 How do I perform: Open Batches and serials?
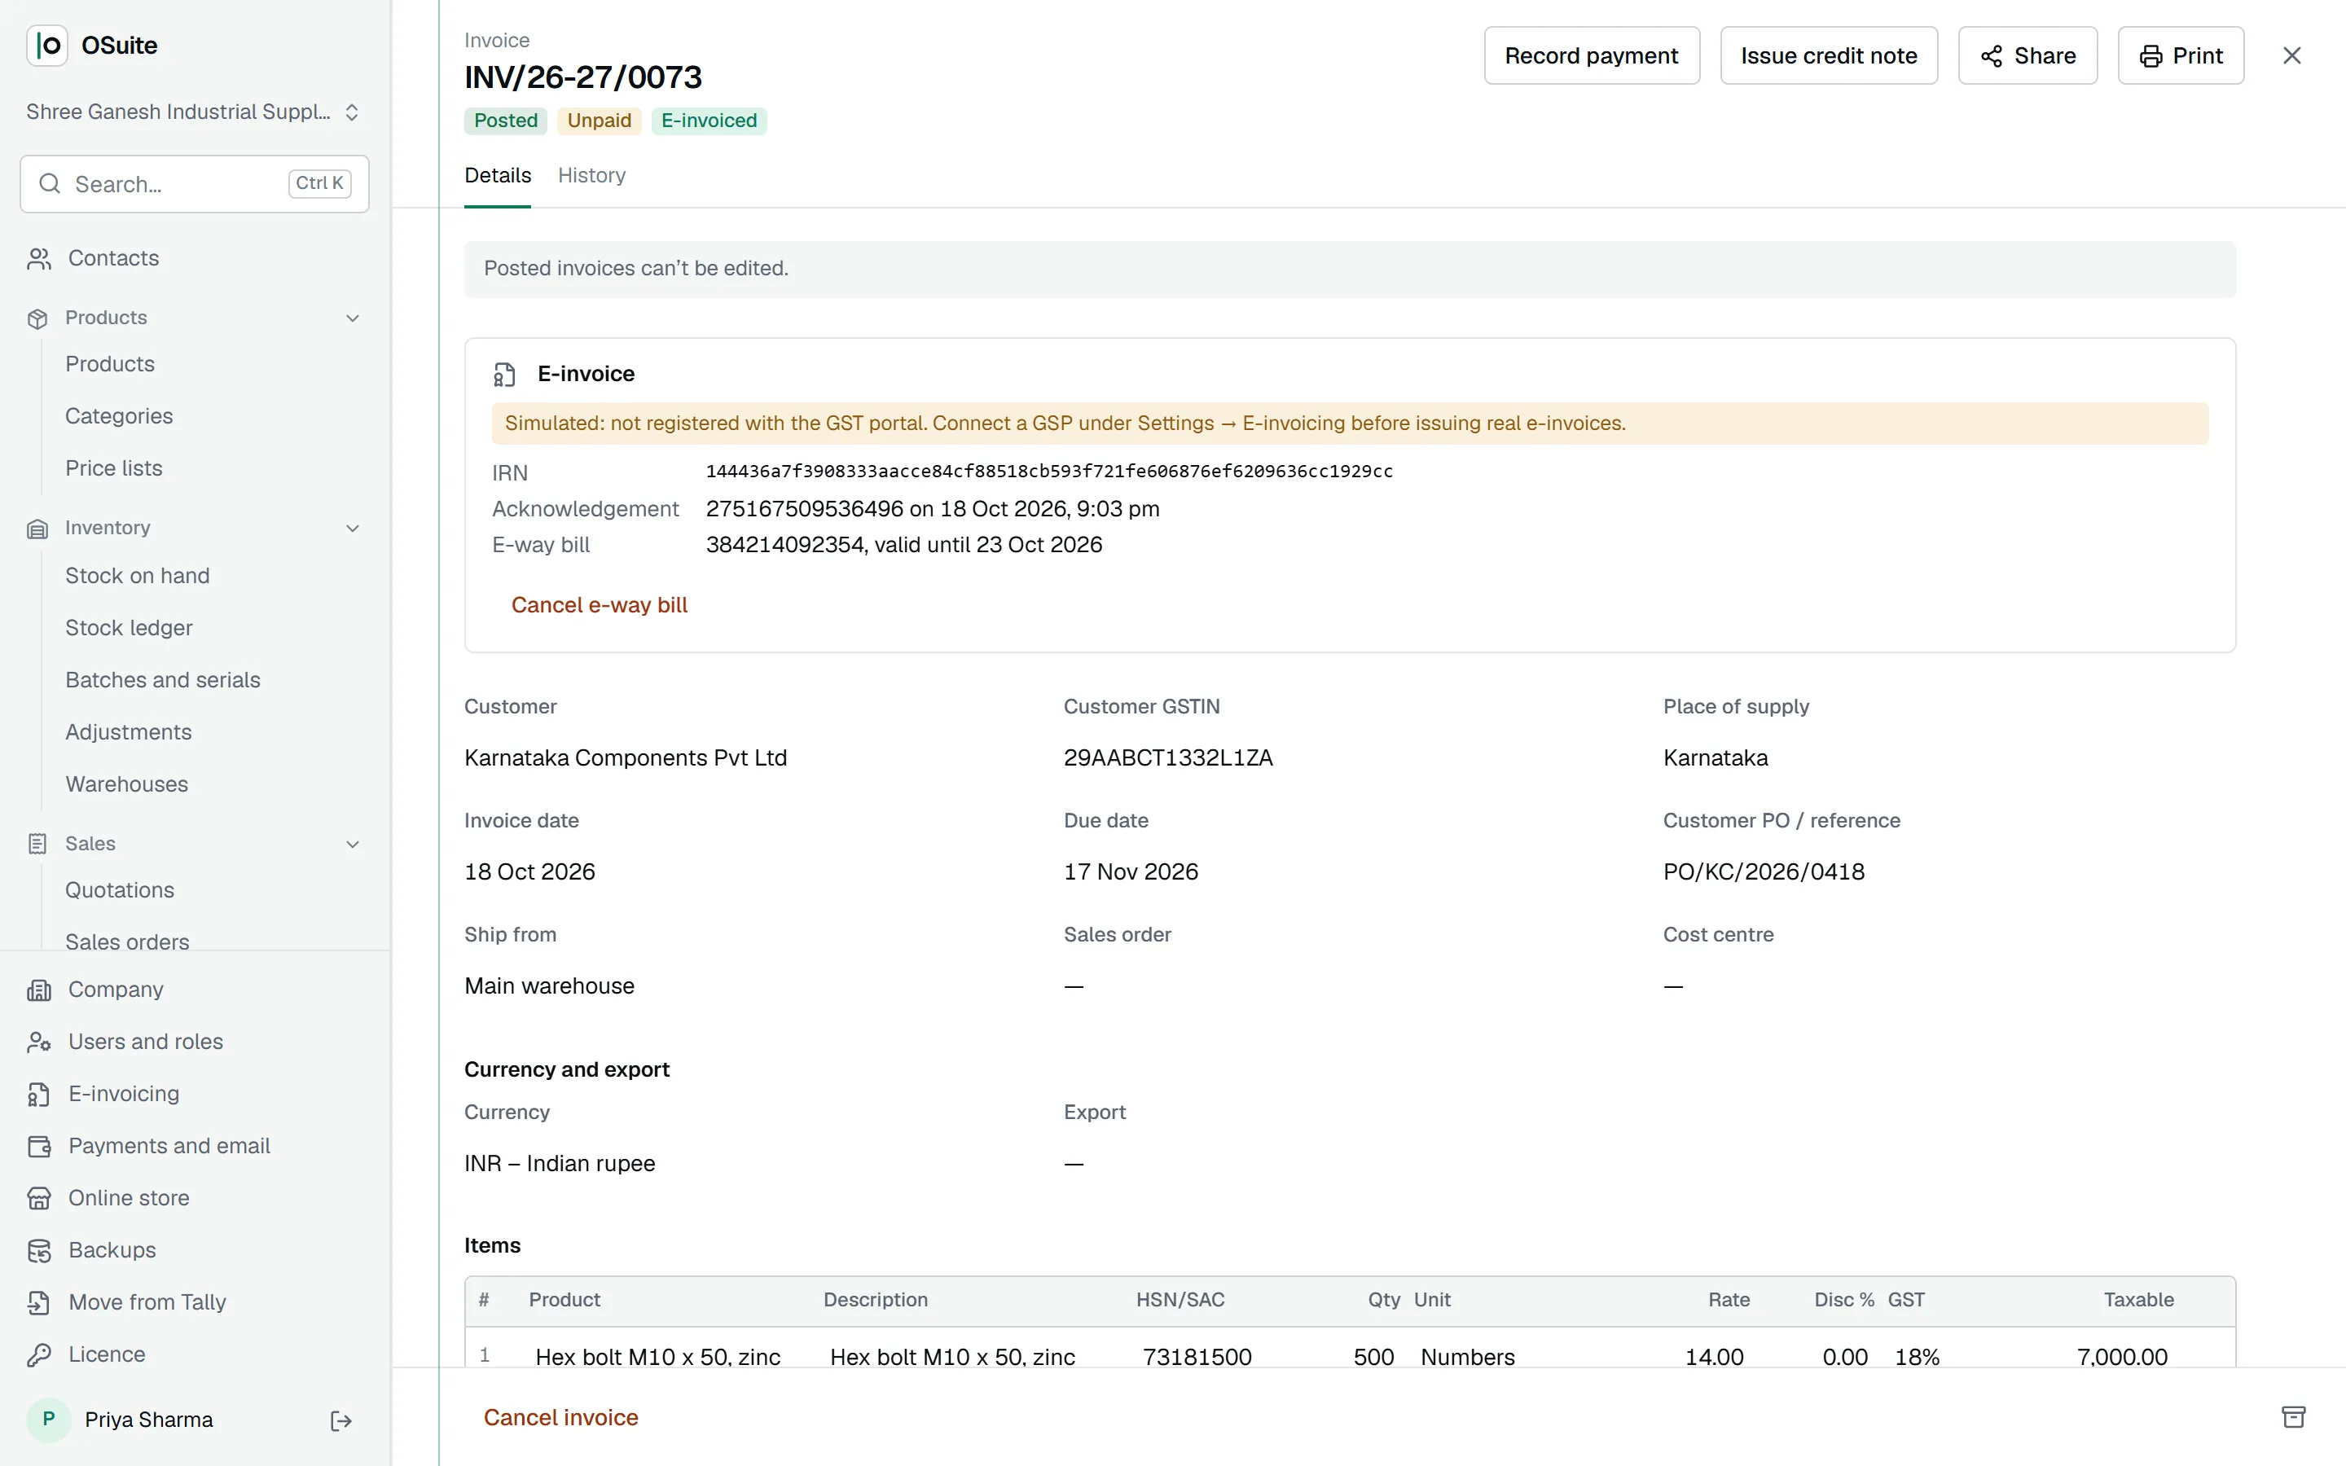[162, 680]
